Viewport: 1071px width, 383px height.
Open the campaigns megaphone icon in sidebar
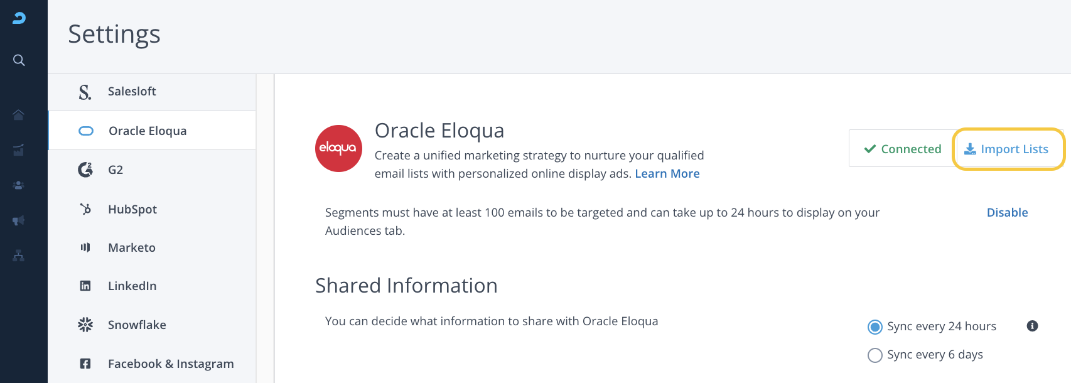tap(18, 220)
